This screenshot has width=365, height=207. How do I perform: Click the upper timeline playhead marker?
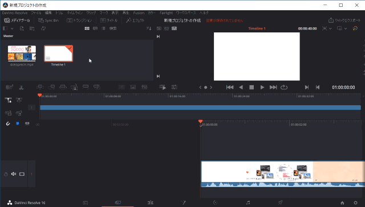click(x=39, y=95)
